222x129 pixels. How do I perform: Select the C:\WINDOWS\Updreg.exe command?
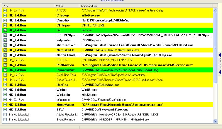[100, 85]
